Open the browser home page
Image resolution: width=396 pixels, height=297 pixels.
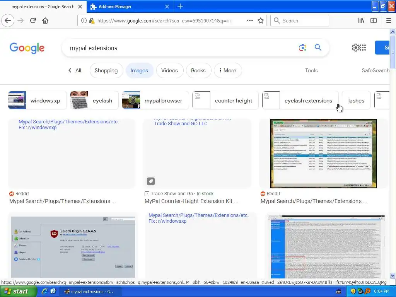(45, 20)
